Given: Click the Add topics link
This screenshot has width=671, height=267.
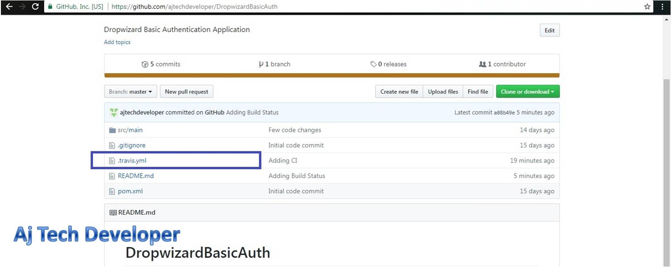Looking at the screenshot, I should (x=117, y=42).
